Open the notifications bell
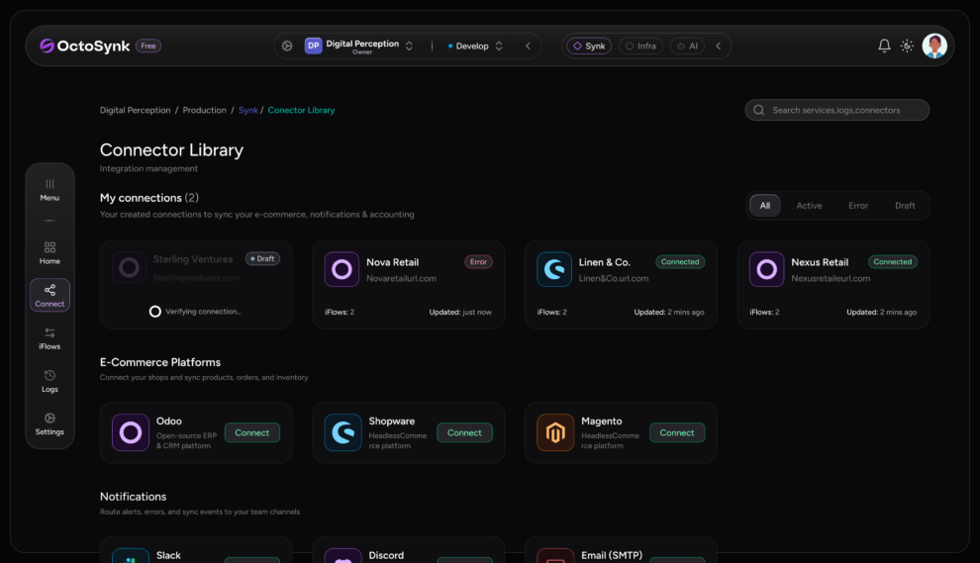 884,46
